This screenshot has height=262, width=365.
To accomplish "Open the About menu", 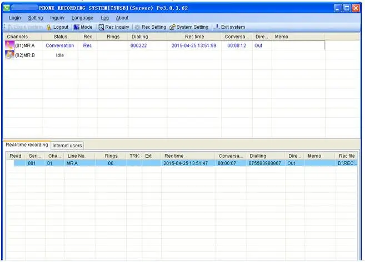I will pos(122,18).
